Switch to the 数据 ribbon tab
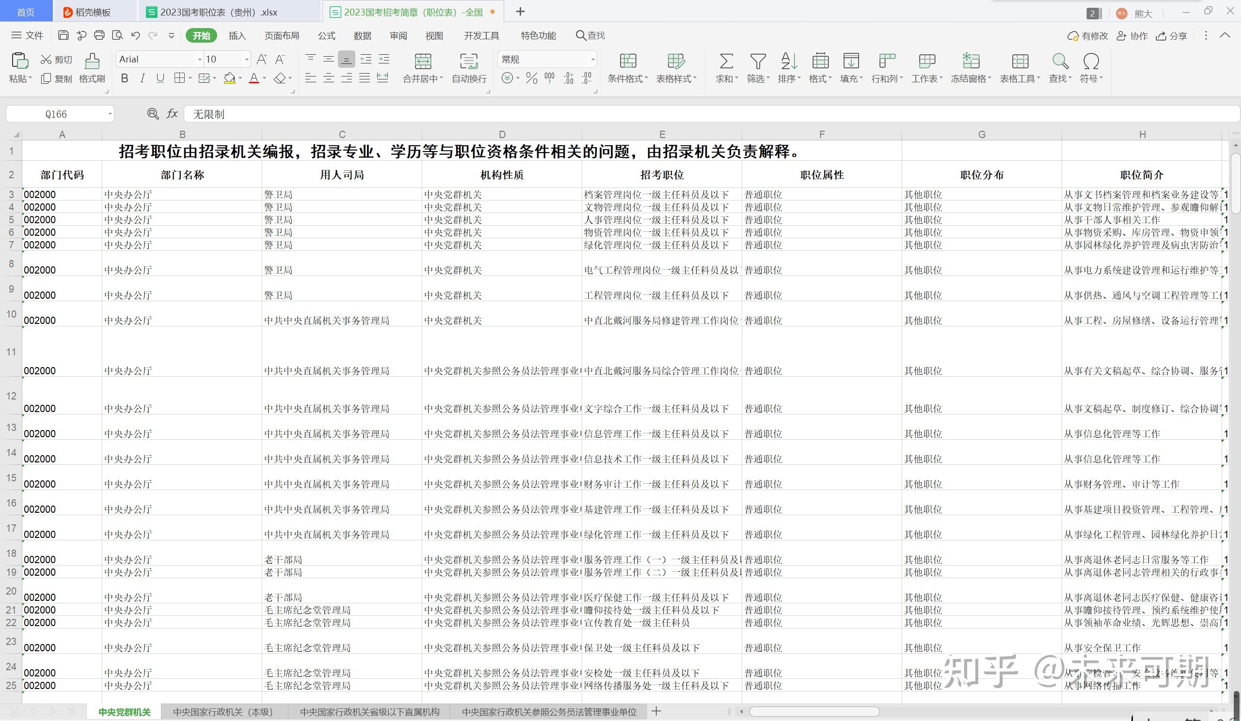Viewport: 1241px width, 721px height. [x=363, y=35]
